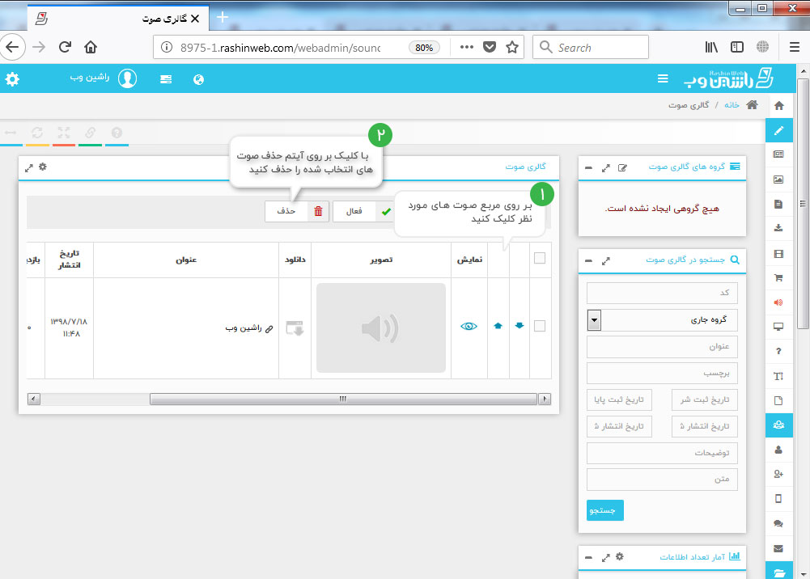Open the گروه جاری dropdown

click(x=595, y=320)
